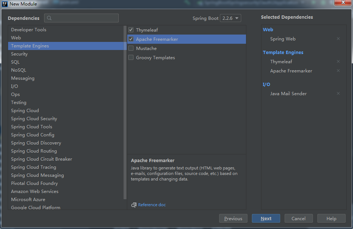Select the Spring Cloud Circuit Breaker category
The width and height of the screenshot is (353, 229).
tap(66, 159)
